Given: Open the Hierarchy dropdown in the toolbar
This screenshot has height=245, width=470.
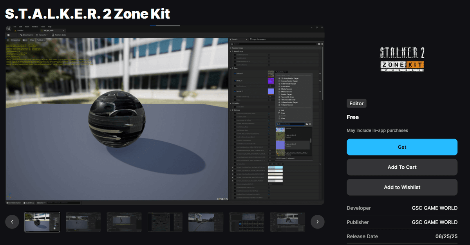Looking at the screenshot, I should point(42,35).
